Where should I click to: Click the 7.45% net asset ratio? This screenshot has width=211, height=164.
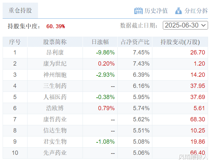141,52
